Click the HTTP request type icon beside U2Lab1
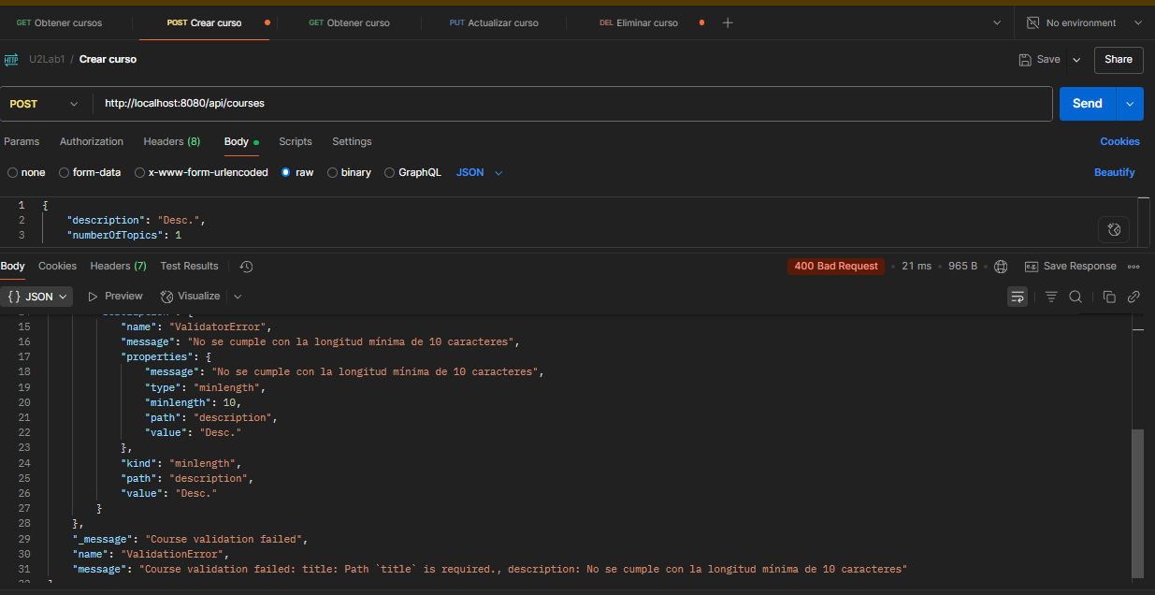Image resolution: width=1155 pixels, height=595 pixels. 11,59
